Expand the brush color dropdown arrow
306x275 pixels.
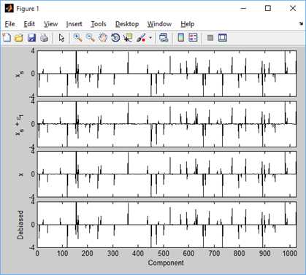[150, 38]
